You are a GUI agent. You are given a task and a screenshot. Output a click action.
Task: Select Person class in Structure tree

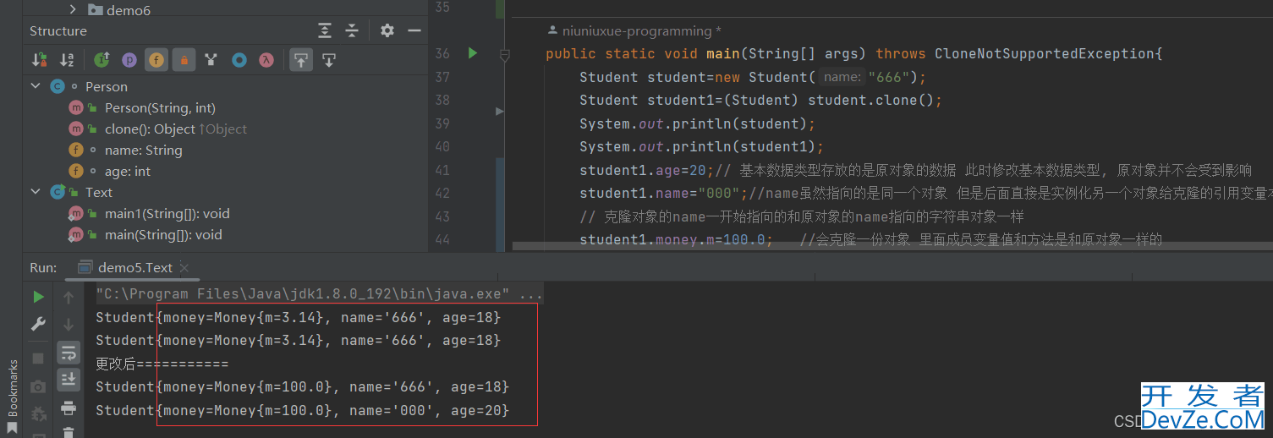(107, 86)
